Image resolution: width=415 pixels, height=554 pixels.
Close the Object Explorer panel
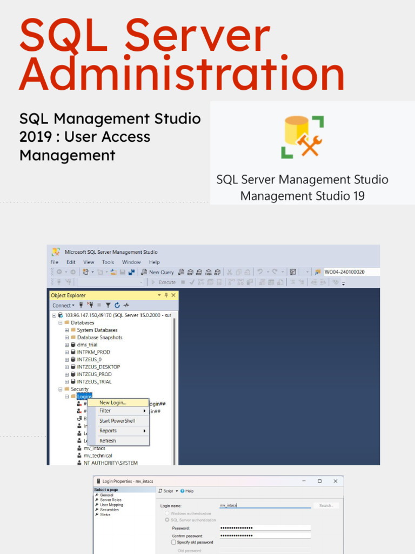pyautogui.click(x=173, y=295)
